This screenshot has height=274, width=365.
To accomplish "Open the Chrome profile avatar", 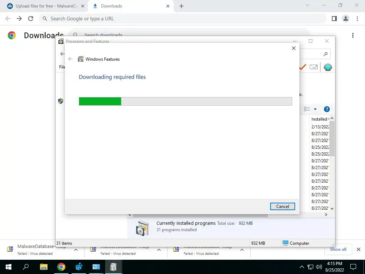I will (x=346, y=19).
